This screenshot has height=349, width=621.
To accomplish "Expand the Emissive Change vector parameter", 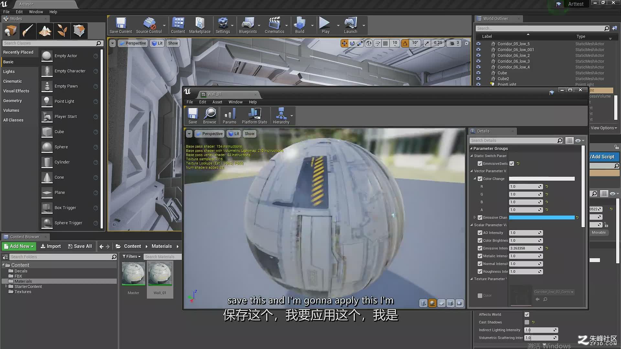I will tap(475, 217).
